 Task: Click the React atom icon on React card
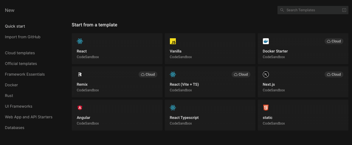[80, 41]
